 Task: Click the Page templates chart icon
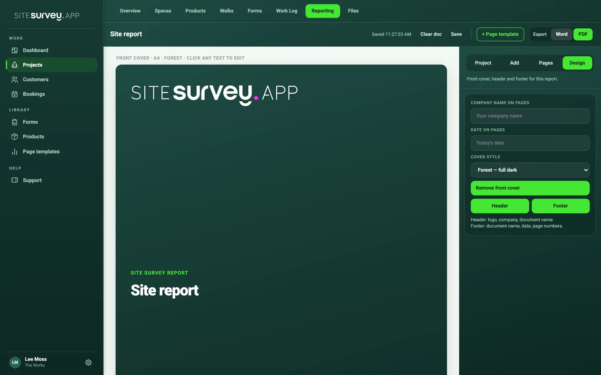tap(15, 152)
